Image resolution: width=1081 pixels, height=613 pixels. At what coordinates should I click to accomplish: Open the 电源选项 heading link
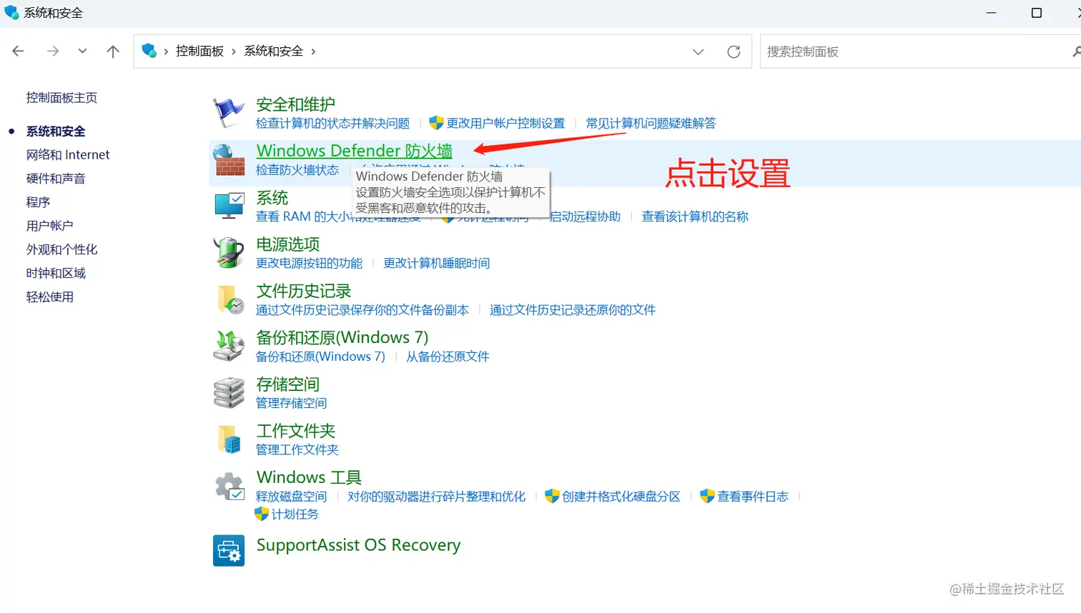click(x=287, y=244)
